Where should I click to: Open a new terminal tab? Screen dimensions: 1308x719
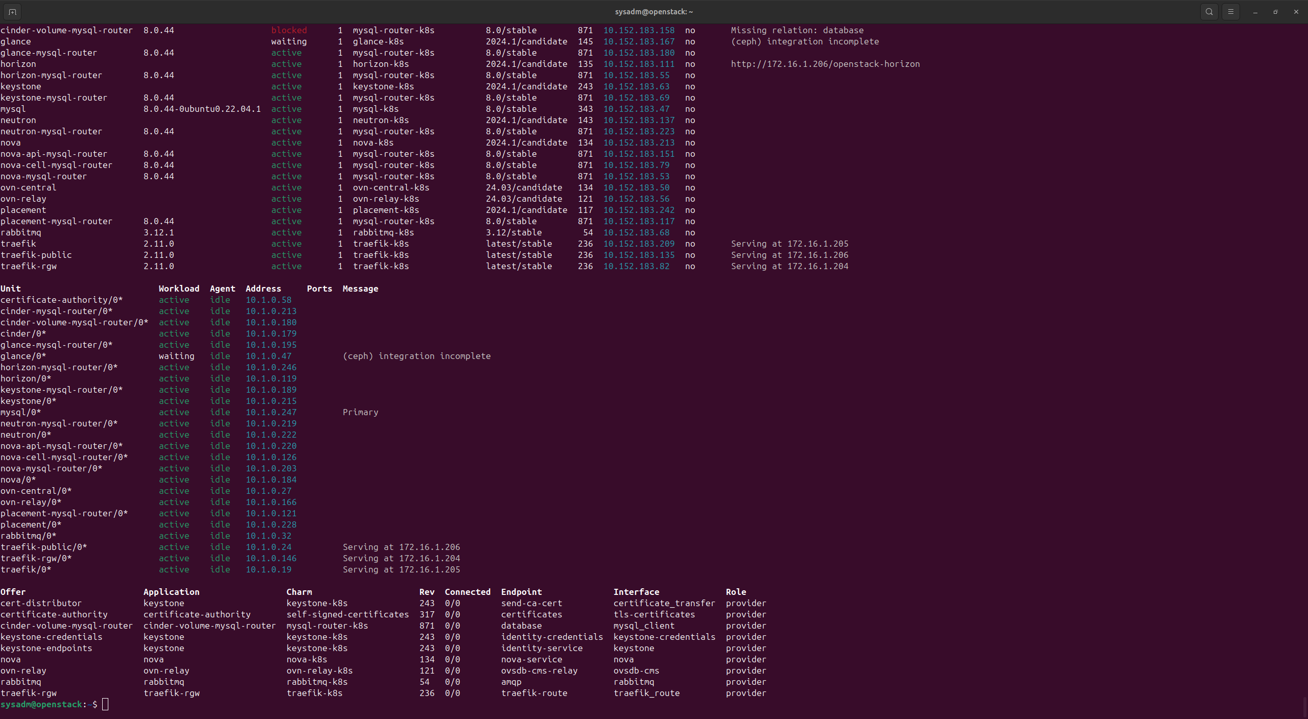pos(12,11)
